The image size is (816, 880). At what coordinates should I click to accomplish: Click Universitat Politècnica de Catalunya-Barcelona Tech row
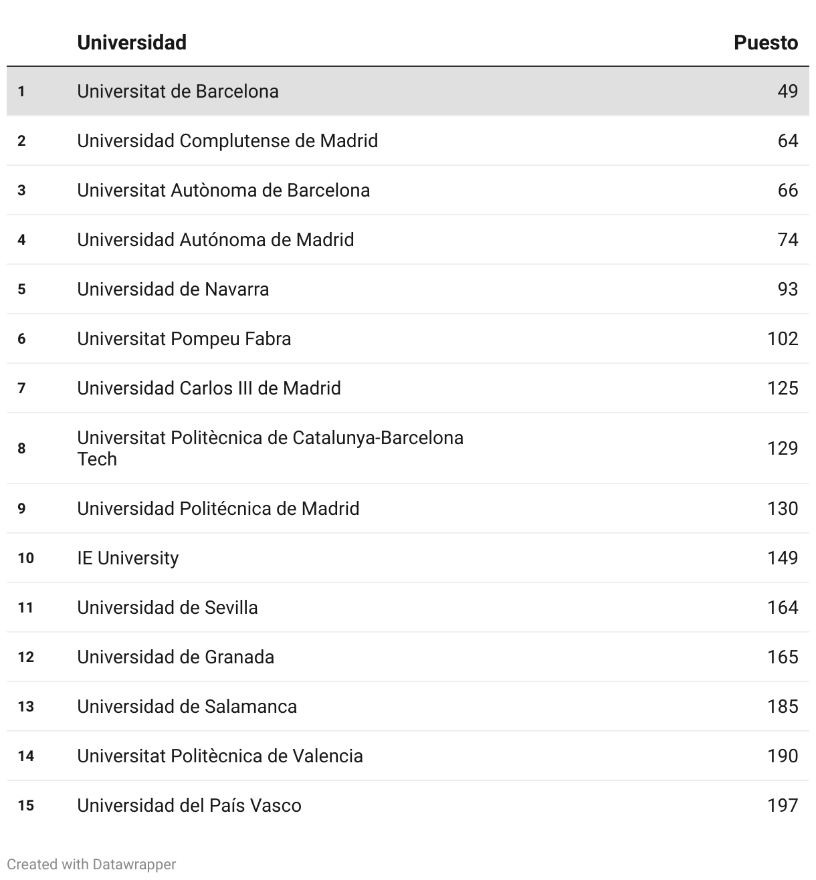click(408, 449)
